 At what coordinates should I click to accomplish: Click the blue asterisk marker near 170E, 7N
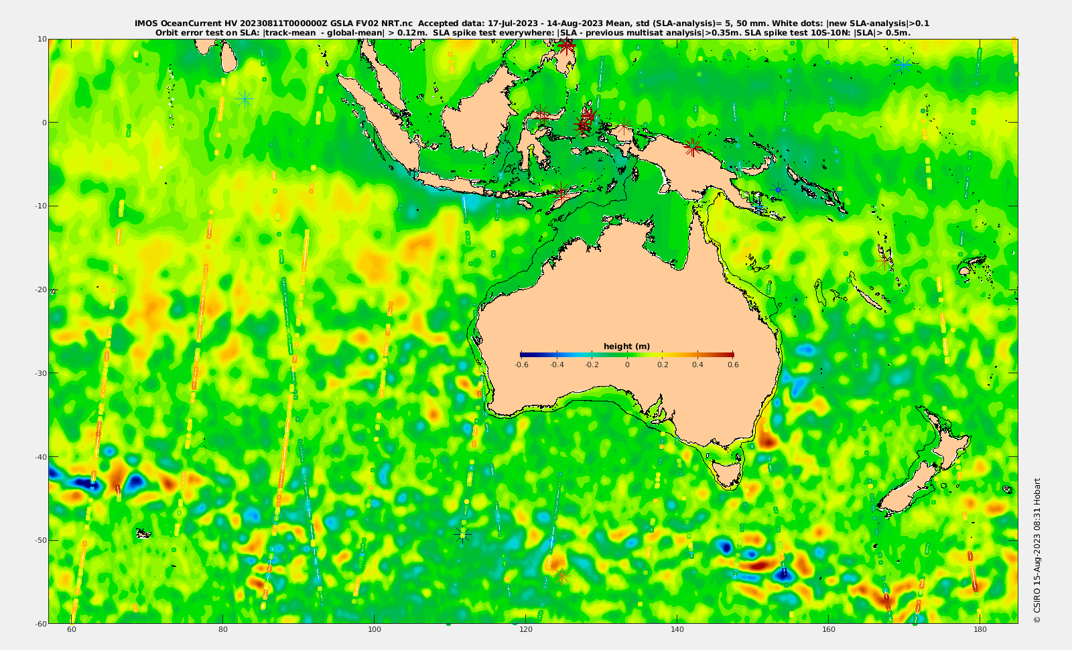tap(903, 65)
